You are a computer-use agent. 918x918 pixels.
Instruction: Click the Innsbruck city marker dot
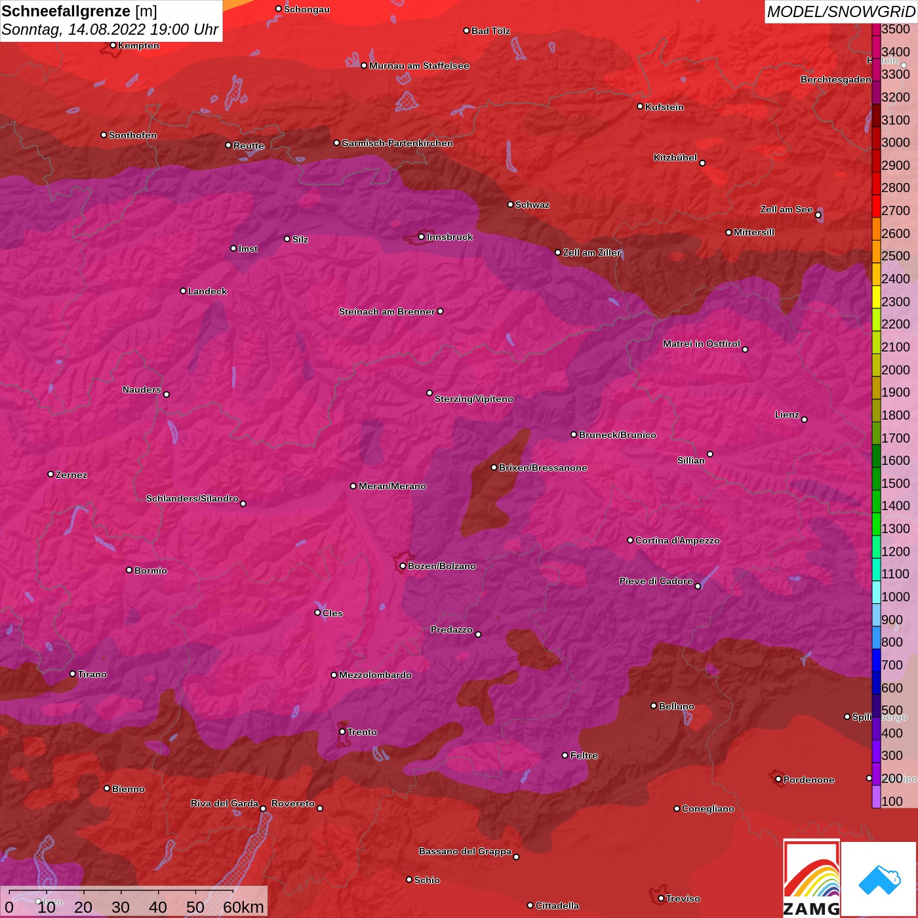point(422,237)
